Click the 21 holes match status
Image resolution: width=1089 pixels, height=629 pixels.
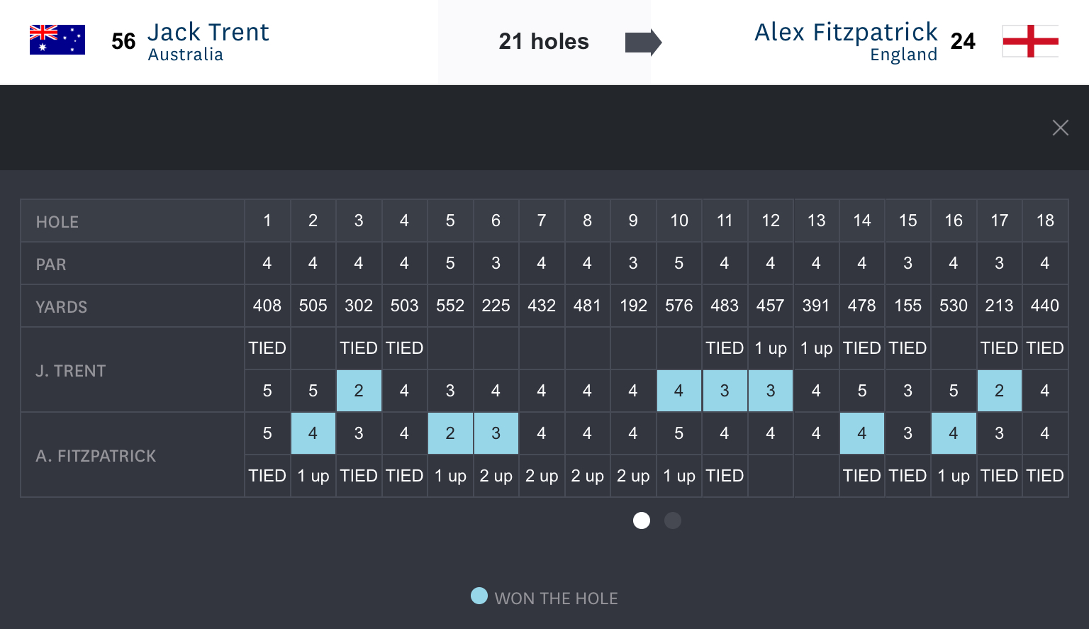pyautogui.click(x=543, y=42)
